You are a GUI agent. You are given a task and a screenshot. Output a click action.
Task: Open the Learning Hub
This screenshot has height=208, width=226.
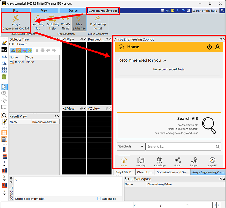[x=38, y=22]
